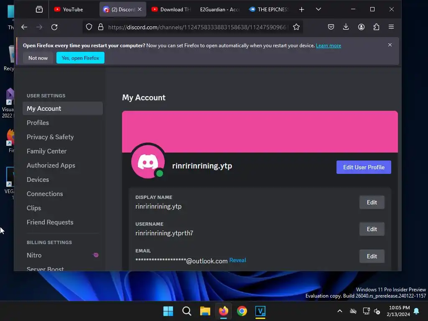Open Clips settings
428x321 pixels.
pos(63,208)
